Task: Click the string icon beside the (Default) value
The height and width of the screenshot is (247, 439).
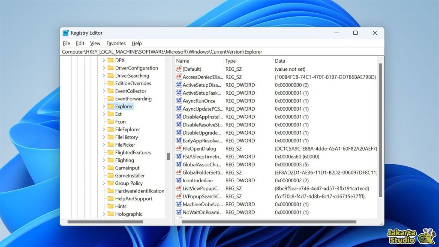Action: tap(179, 69)
